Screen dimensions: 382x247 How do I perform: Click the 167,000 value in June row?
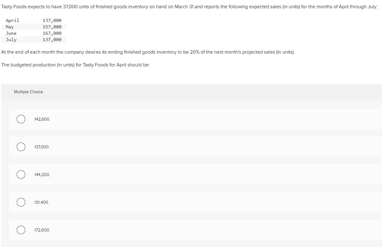pos(52,33)
